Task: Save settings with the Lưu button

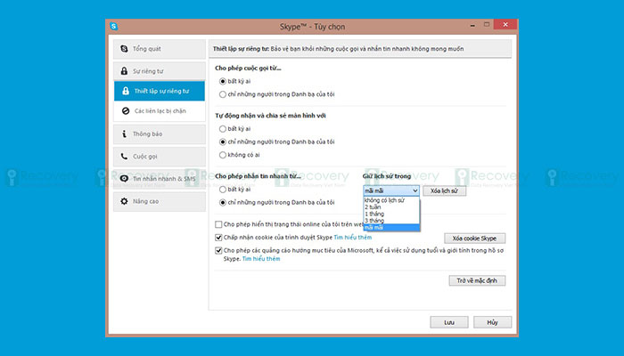Action: coord(449,322)
